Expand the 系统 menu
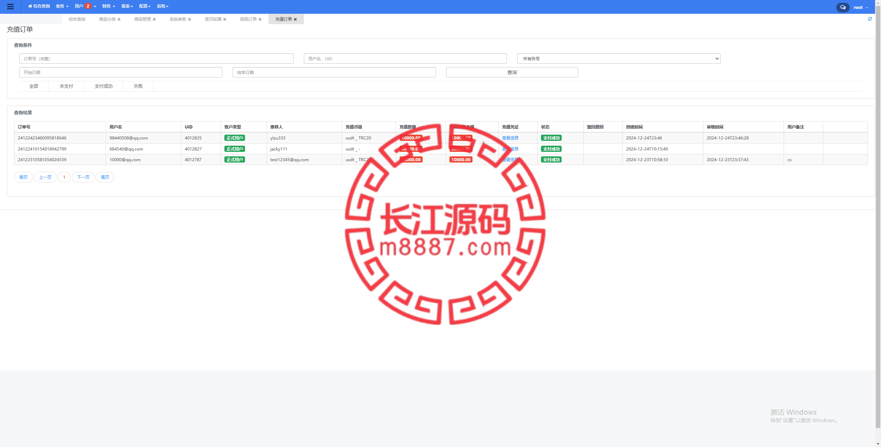This screenshot has height=447, width=881. (x=163, y=6)
